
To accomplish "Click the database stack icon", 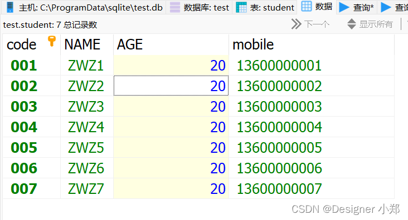I will point(175,7).
